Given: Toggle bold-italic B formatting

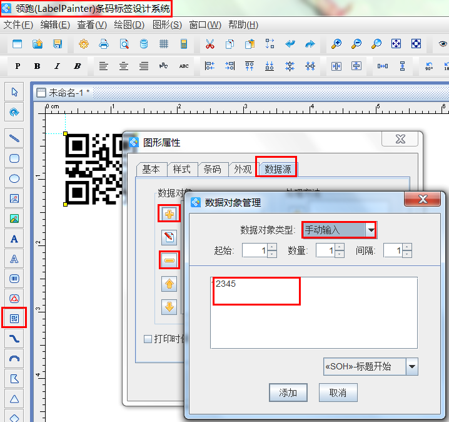Looking at the screenshot, I should pos(77,66).
